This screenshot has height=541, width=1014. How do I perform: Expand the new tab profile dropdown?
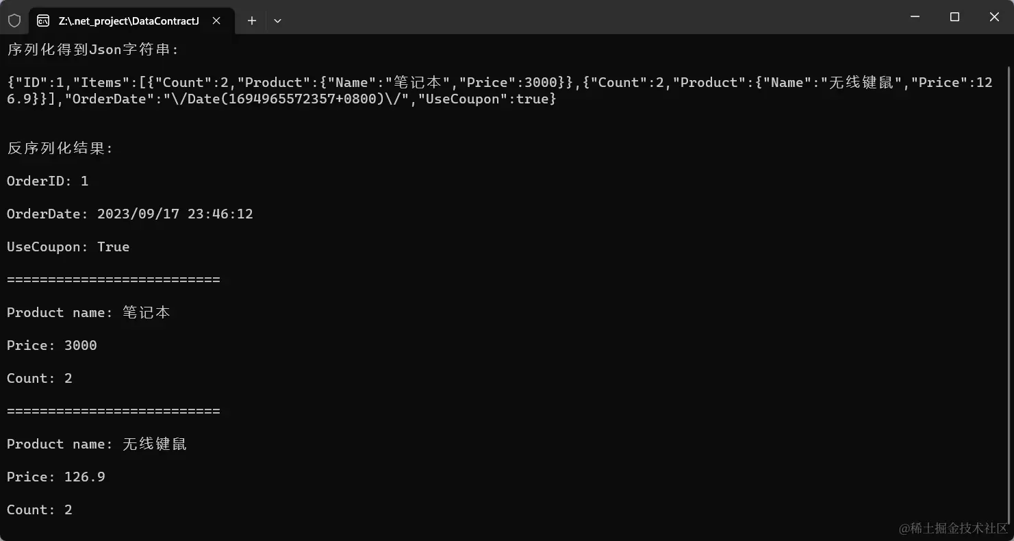point(277,21)
